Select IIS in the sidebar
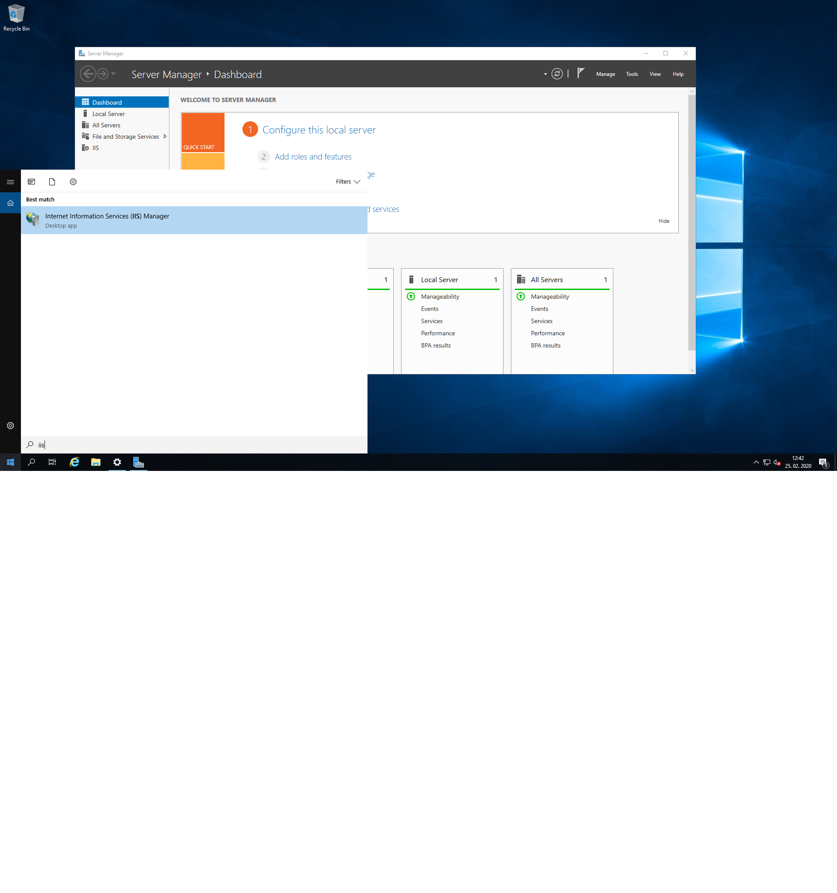 122,147
